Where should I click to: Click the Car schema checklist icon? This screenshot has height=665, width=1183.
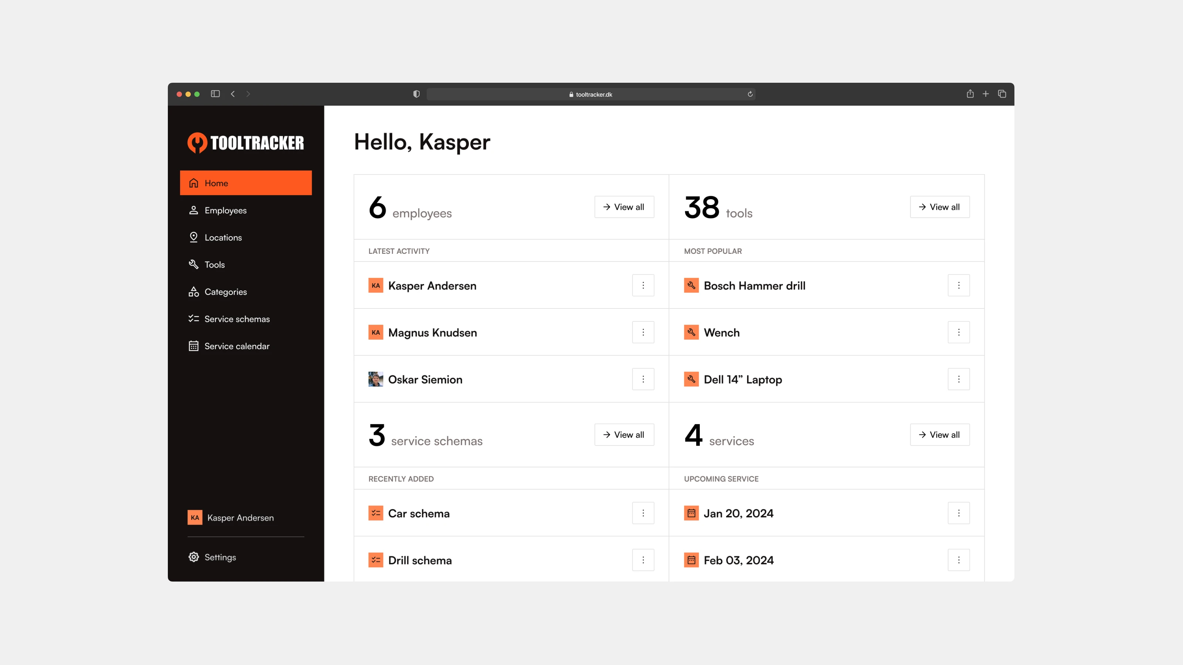pyautogui.click(x=376, y=513)
